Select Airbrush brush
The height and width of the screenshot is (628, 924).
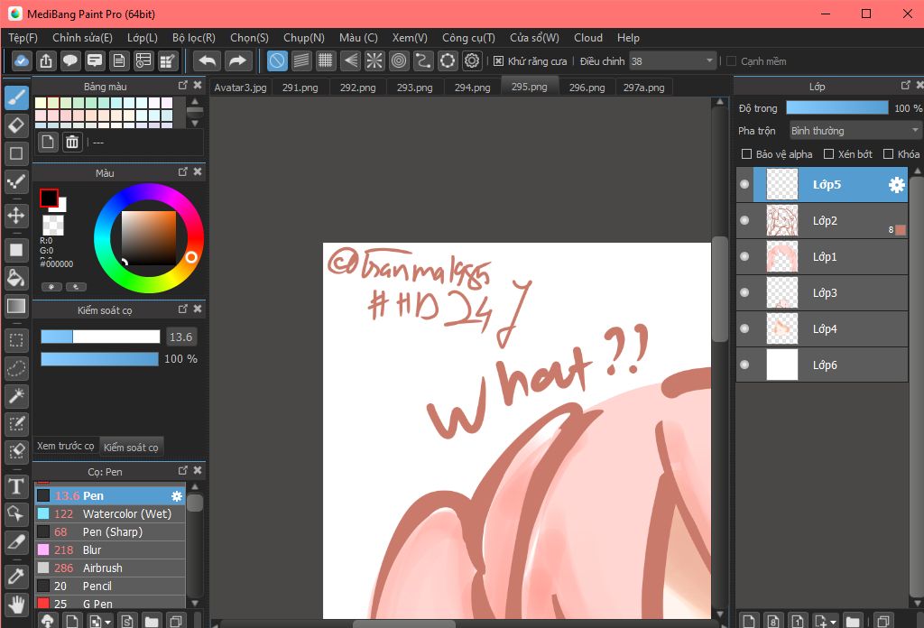110,568
